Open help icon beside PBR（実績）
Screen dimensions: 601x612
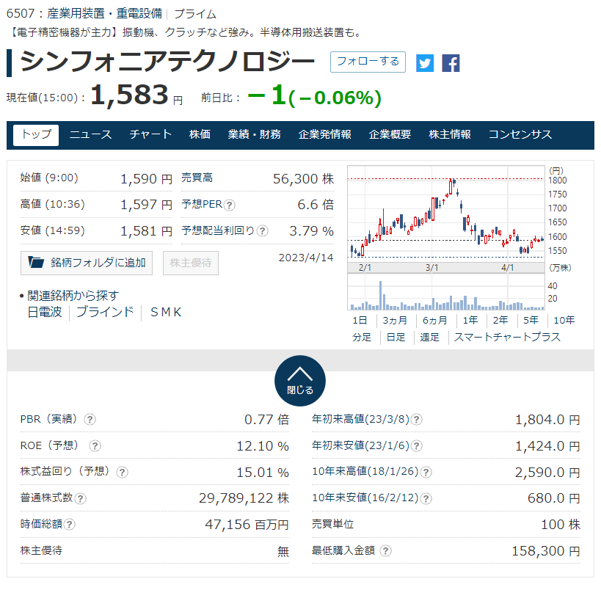(x=90, y=420)
